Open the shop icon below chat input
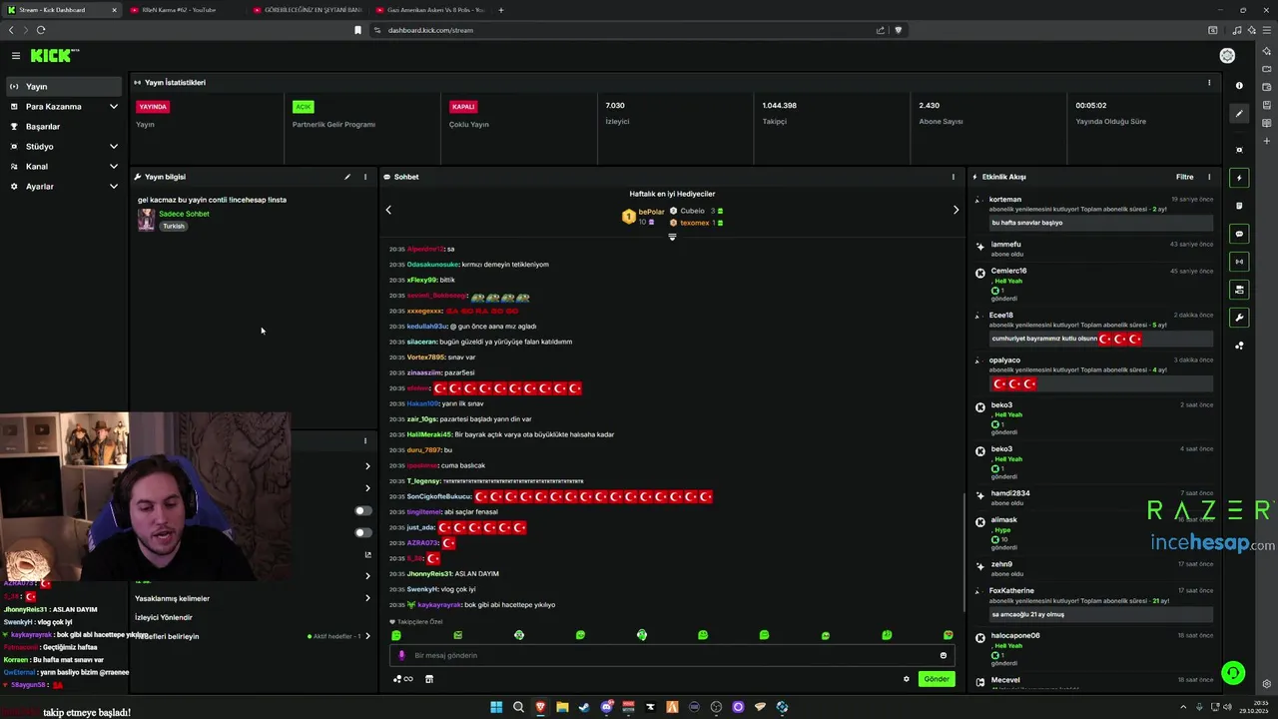1278x719 pixels. point(429,679)
